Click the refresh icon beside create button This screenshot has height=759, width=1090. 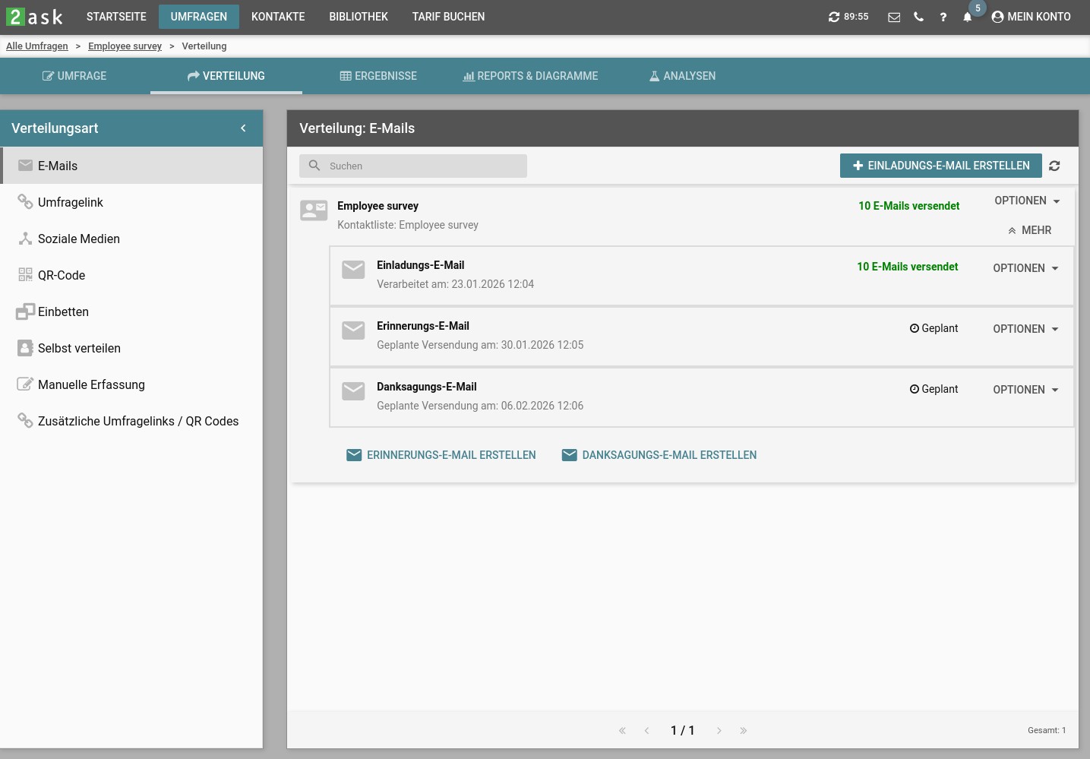pos(1054,166)
